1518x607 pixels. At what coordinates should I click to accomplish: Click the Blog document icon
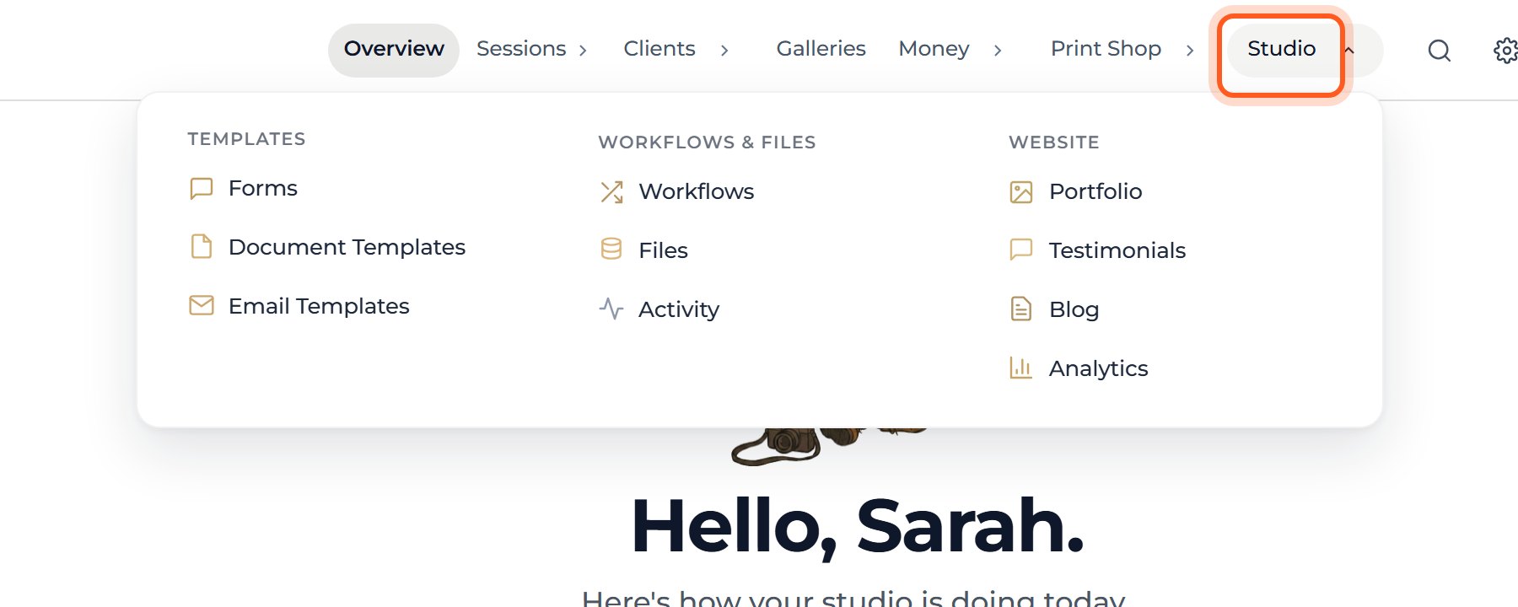(x=1021, y=309)
